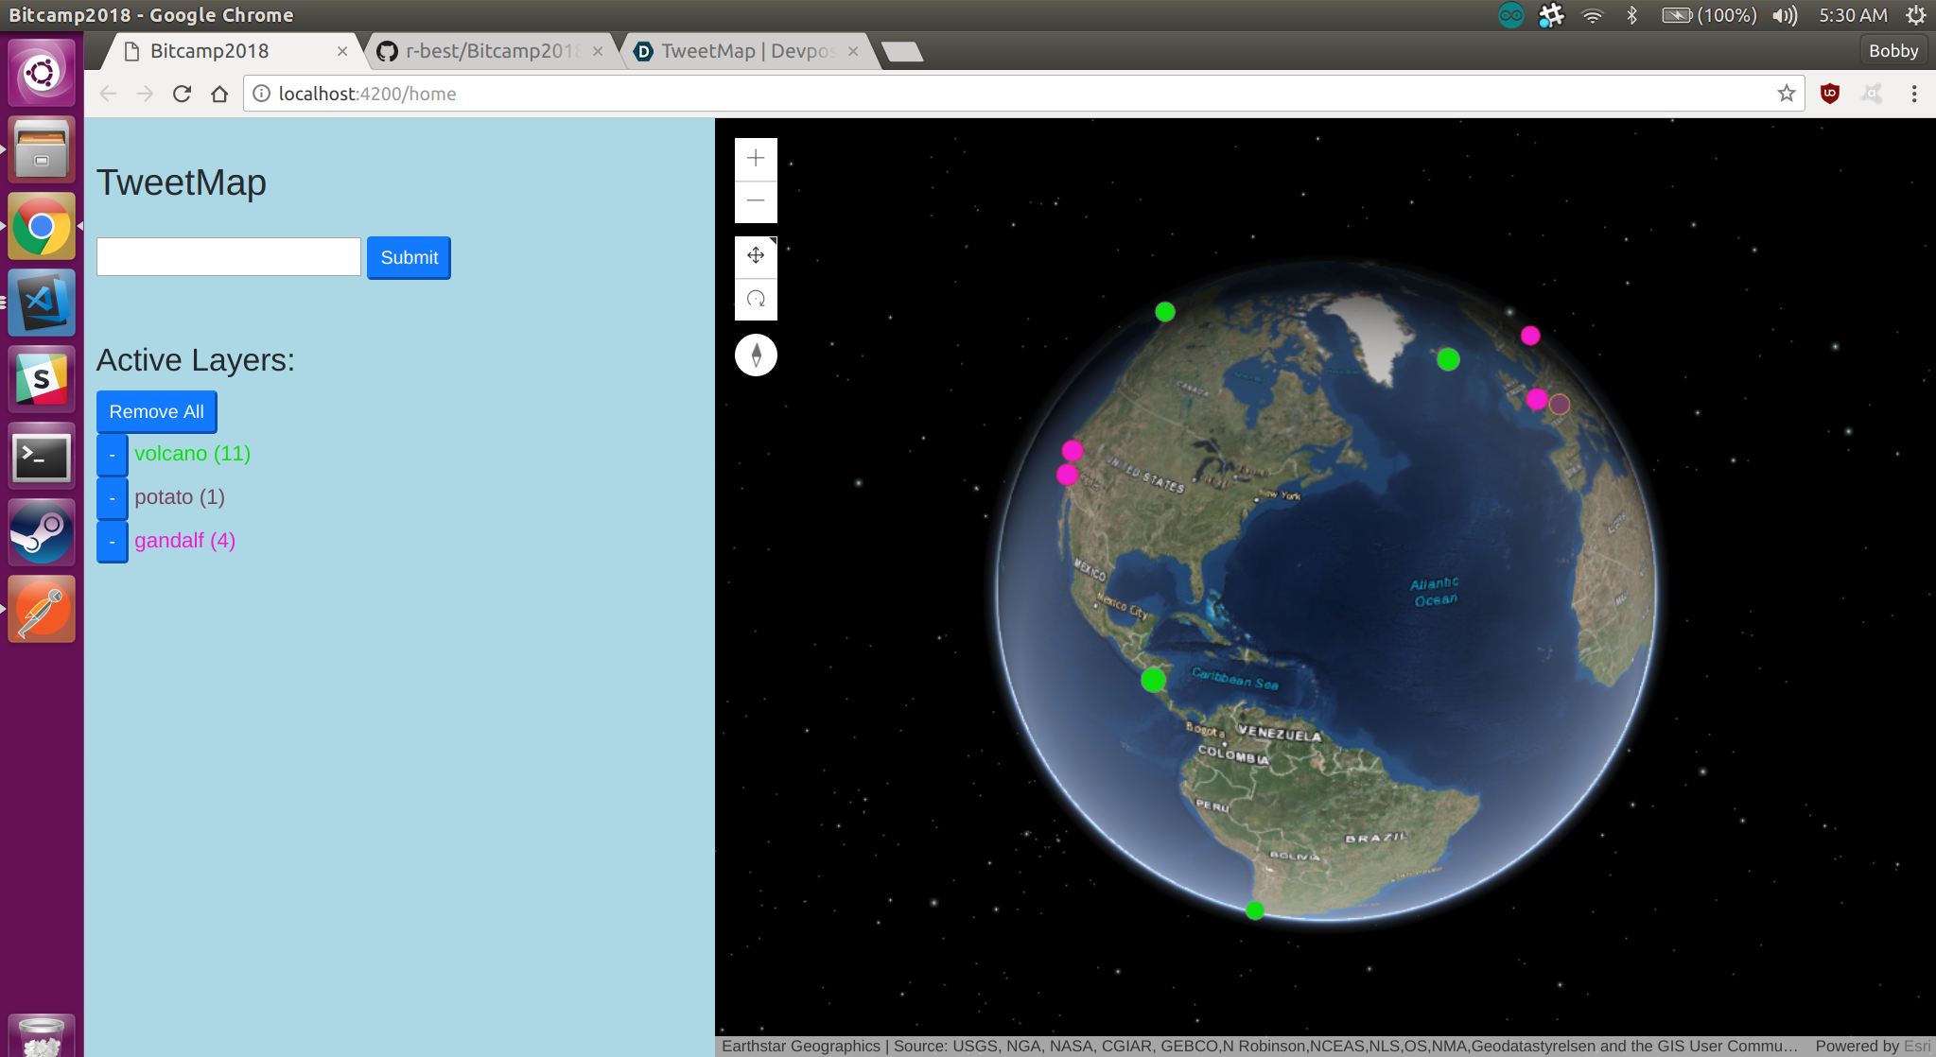This screenshot has width=1936, height=1057.
Task: Open Visual Studio Code from the dock
Action: (x=42, y=303)
